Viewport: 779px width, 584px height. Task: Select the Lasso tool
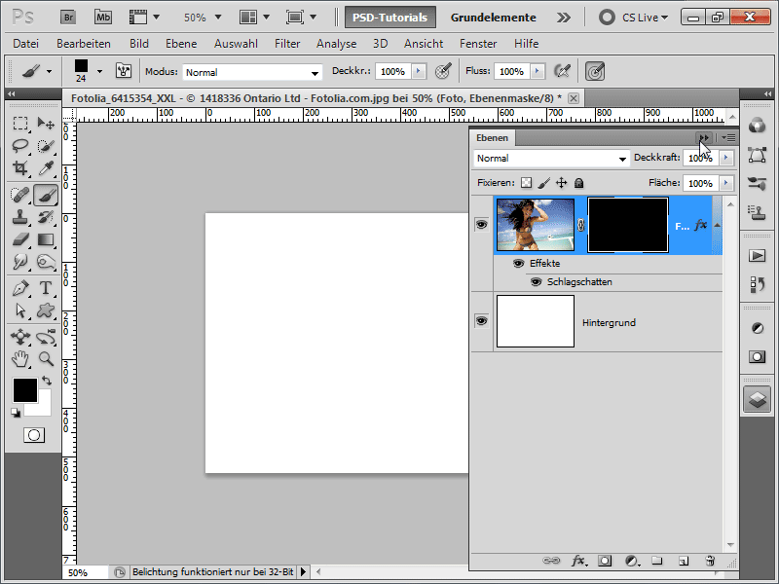tap(20, 145)
